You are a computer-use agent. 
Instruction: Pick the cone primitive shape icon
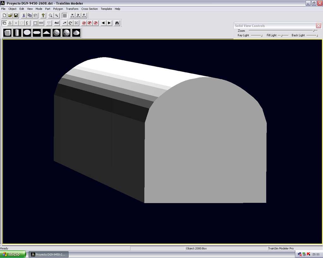point(76,32)
